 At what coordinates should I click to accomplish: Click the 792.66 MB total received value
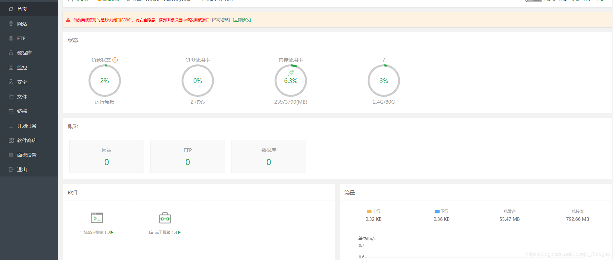(578, 219)
